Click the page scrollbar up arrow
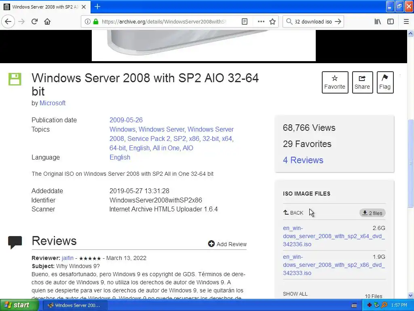The width and height of the screenshot is (414, 311). (x=411, y=33)
